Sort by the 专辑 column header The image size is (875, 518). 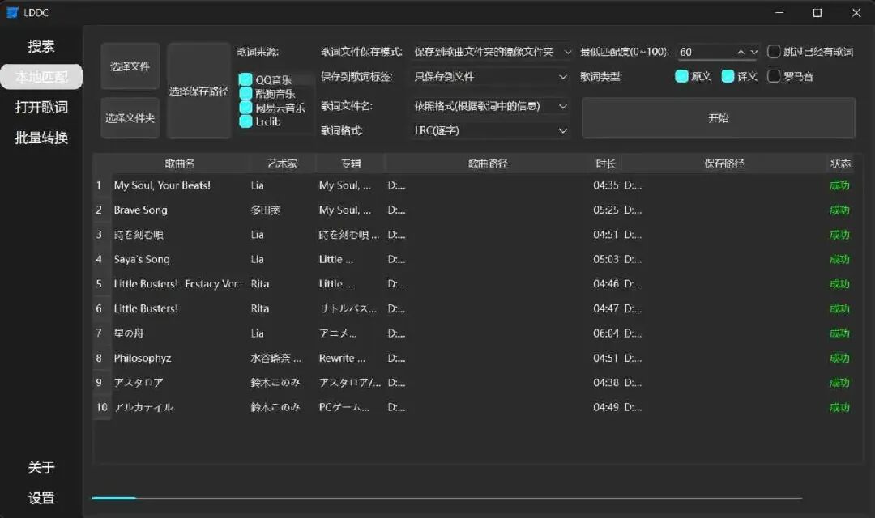(x=351, y=163)
